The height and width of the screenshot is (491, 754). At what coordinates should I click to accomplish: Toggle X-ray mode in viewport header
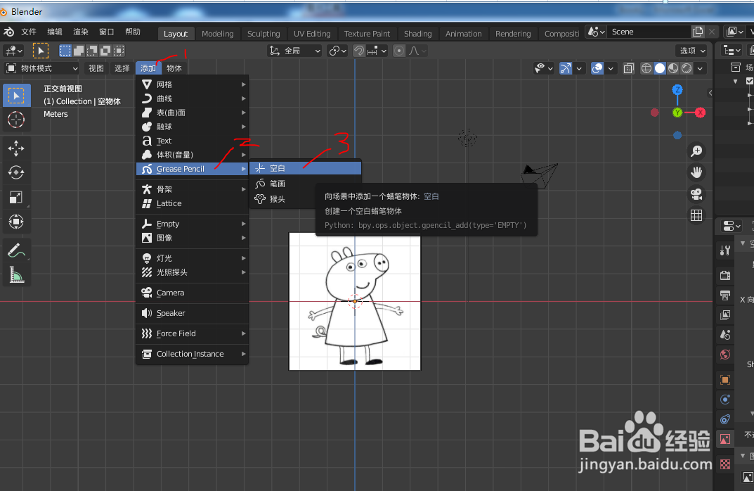click(628, 68)
